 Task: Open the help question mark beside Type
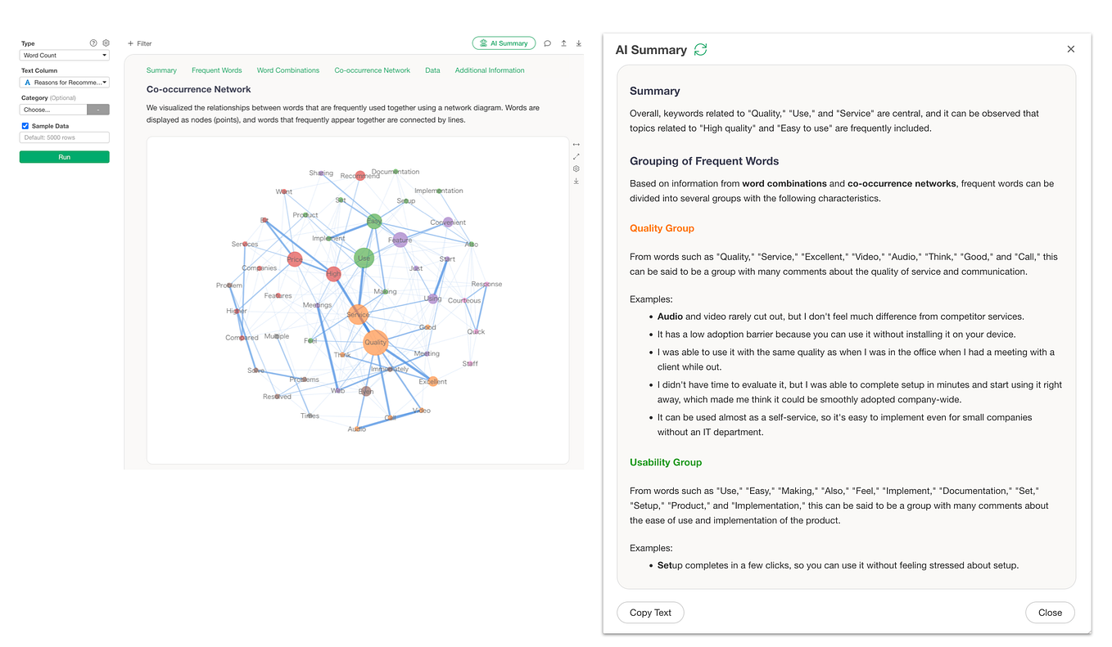(92, 43)
